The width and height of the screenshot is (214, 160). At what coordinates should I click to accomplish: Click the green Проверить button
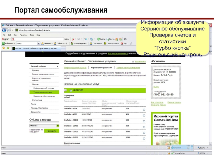52,131
